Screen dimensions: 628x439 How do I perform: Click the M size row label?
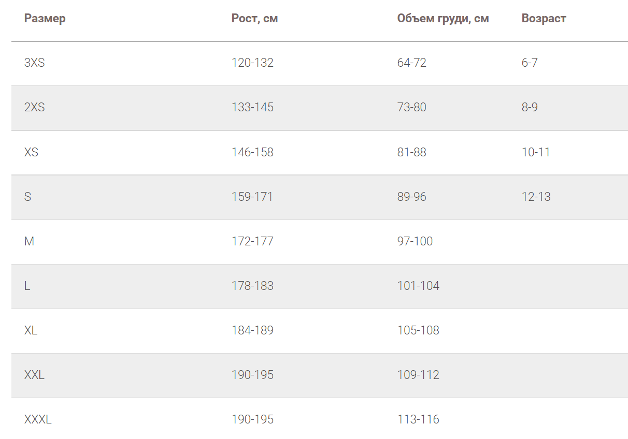tap(29, 241)
